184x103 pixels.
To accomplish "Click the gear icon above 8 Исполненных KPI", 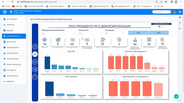I will click(58, 40).
